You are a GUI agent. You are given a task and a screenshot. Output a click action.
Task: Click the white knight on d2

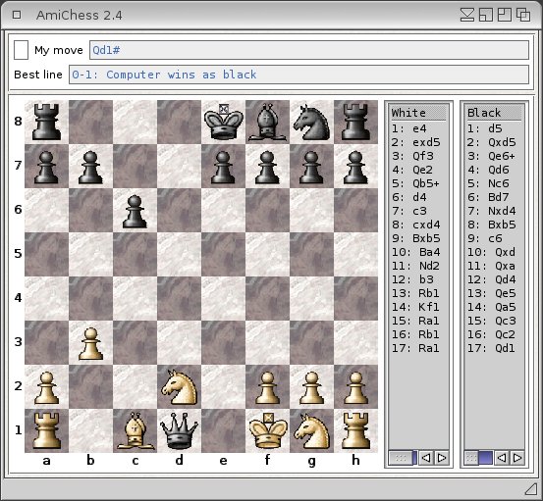click(x=179, y=387)
